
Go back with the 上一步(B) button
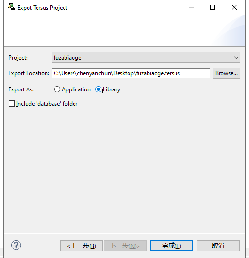tap(82, 246)
